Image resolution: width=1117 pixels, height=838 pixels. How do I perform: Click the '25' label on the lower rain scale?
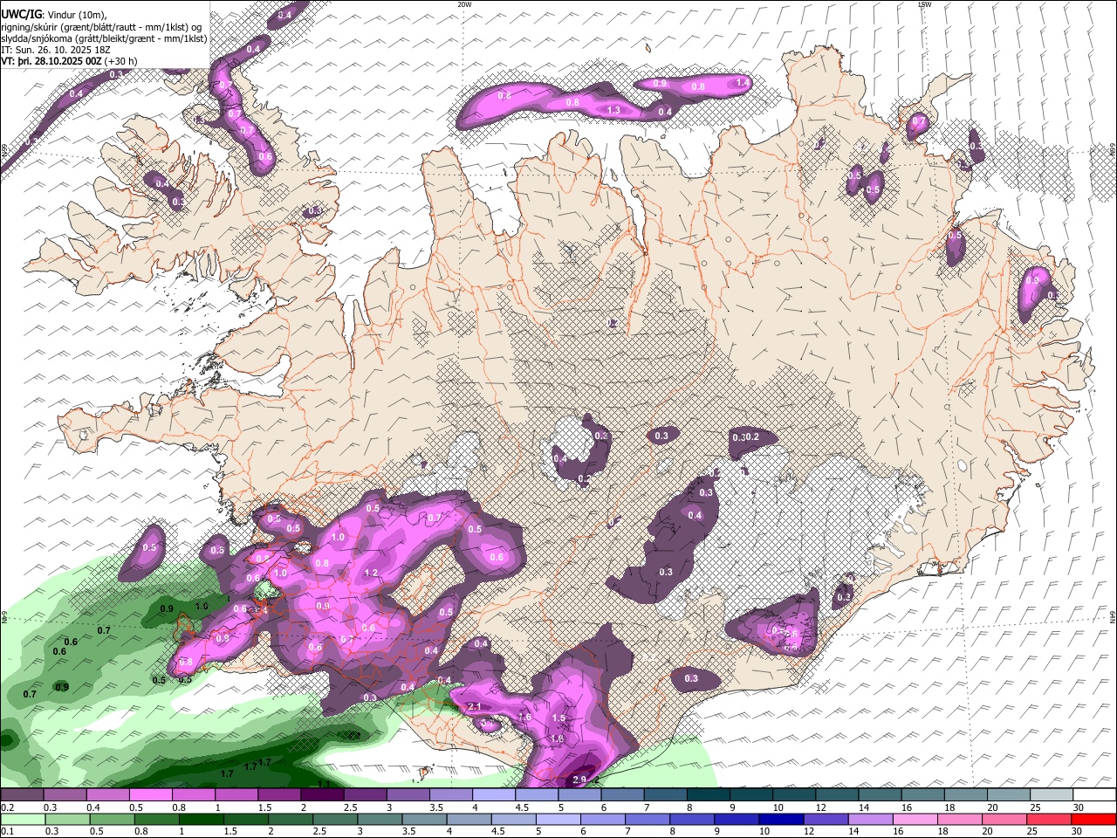[x=1031, y=831]
